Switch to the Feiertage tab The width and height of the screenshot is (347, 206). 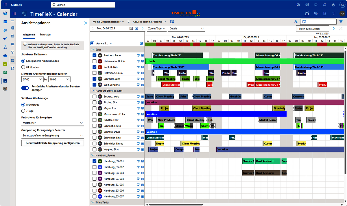(45, 35)
